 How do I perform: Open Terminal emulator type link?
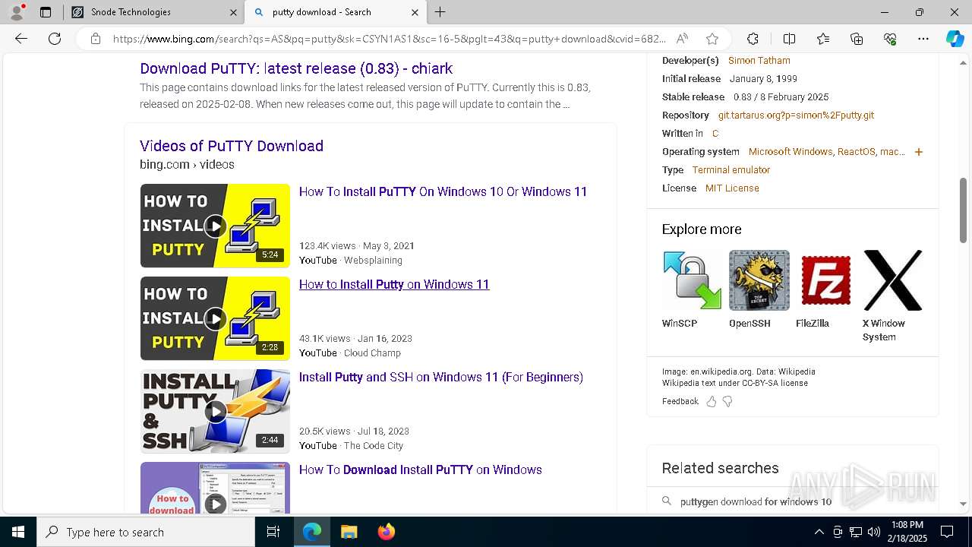point(731,170)
